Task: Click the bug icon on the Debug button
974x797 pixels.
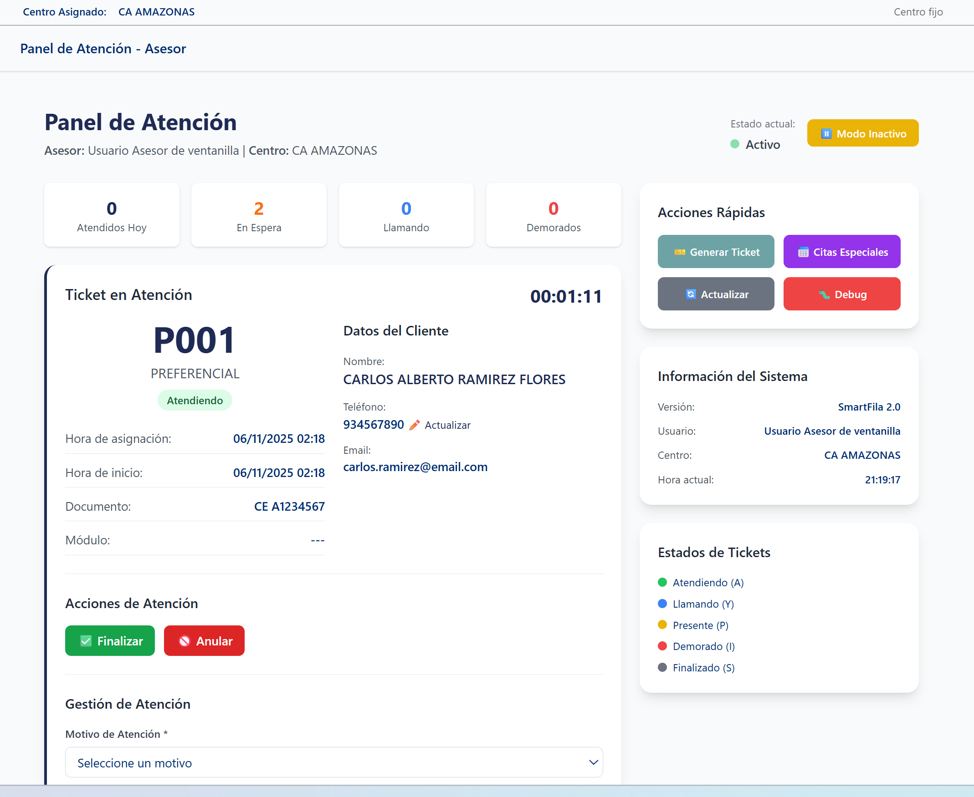Action: point(824,294)
